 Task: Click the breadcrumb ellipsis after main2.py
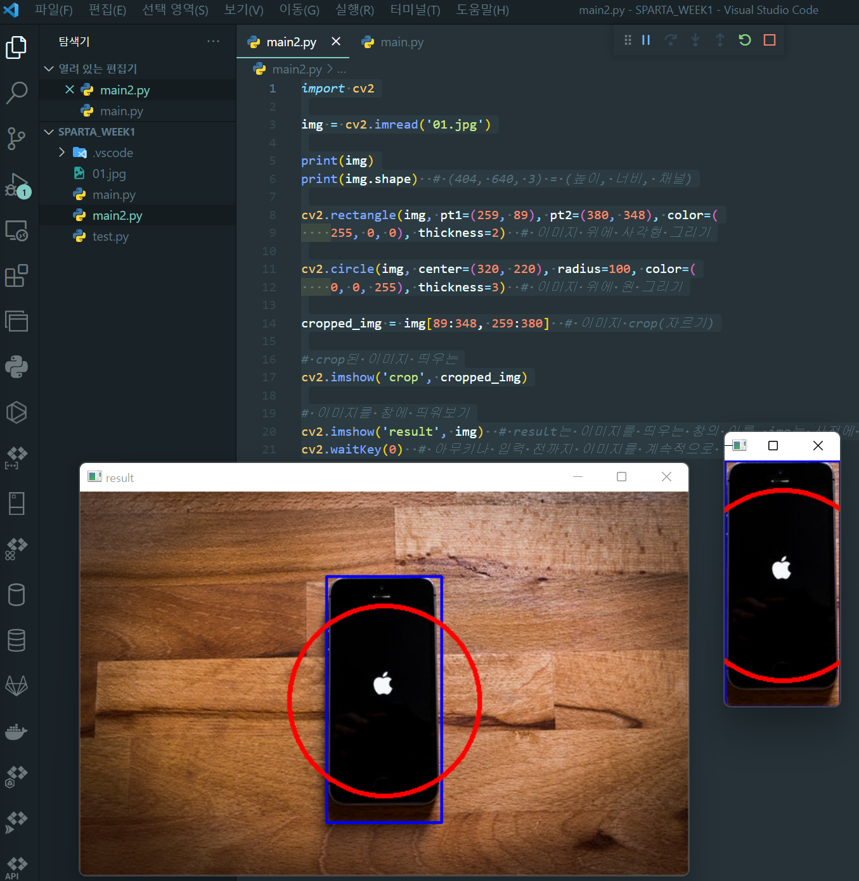tap(342, 69)
